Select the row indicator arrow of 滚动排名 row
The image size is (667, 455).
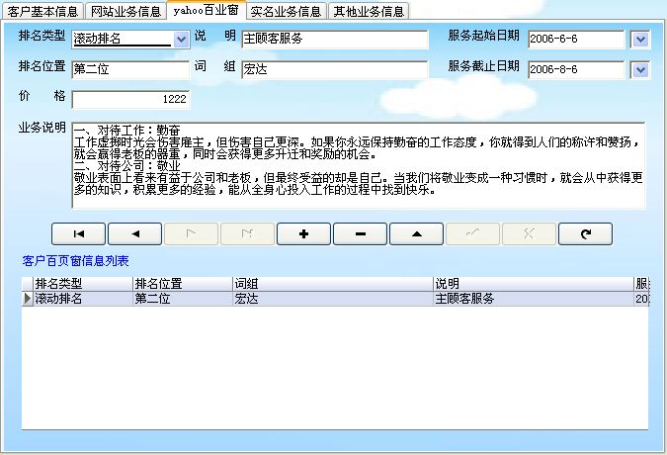28,299
